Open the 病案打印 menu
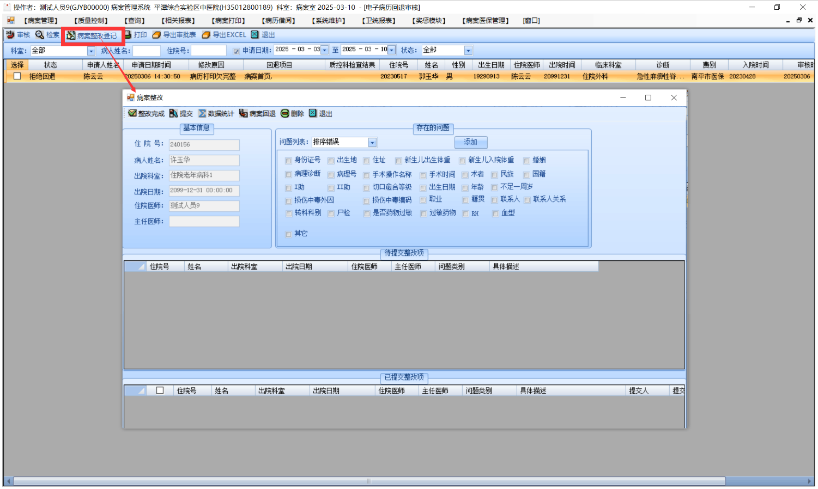 (228, 21)
